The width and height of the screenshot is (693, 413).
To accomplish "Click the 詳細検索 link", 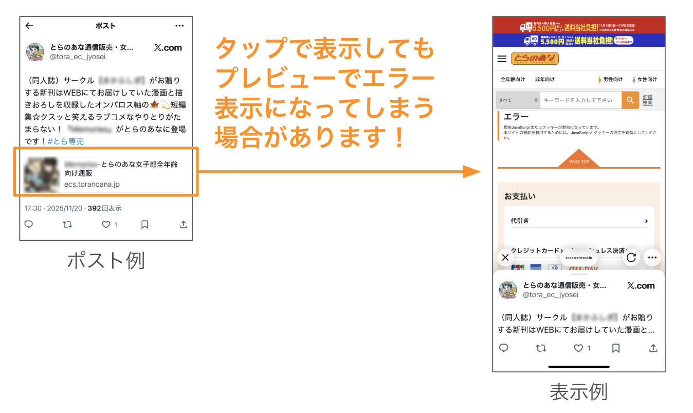I will (648, 100).
